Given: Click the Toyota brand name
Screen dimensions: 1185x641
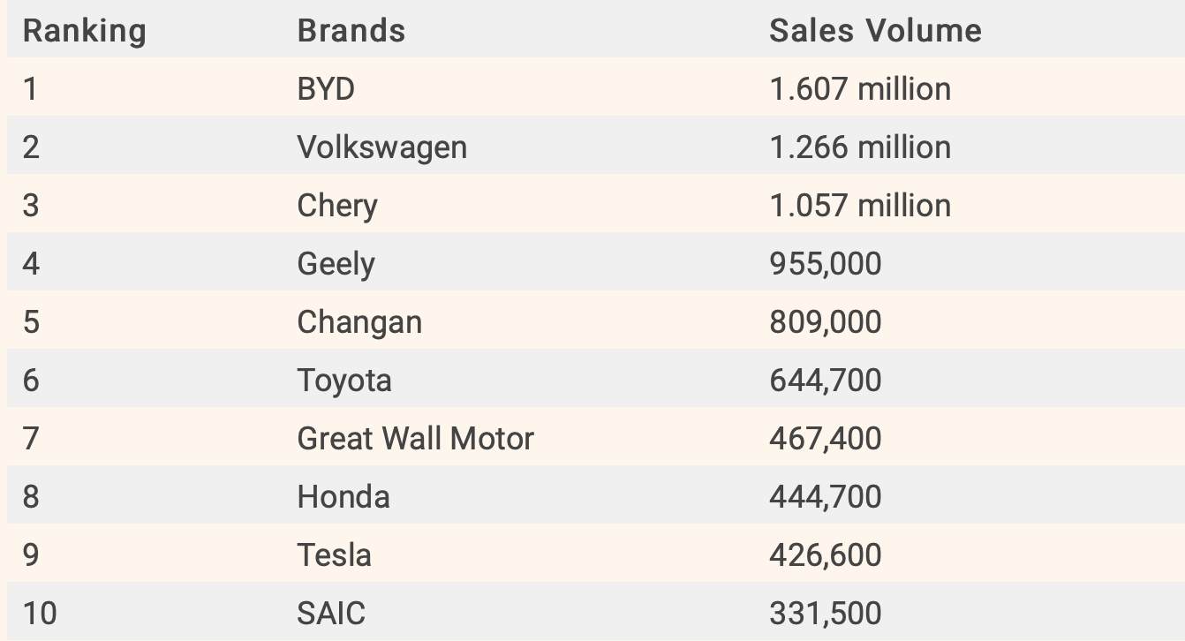Looking at the screenshot, I should click(343, 381).
